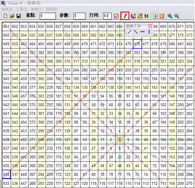Open the 說明(H) menu
This screenshot has height=188, width=195.
(52, 9)
